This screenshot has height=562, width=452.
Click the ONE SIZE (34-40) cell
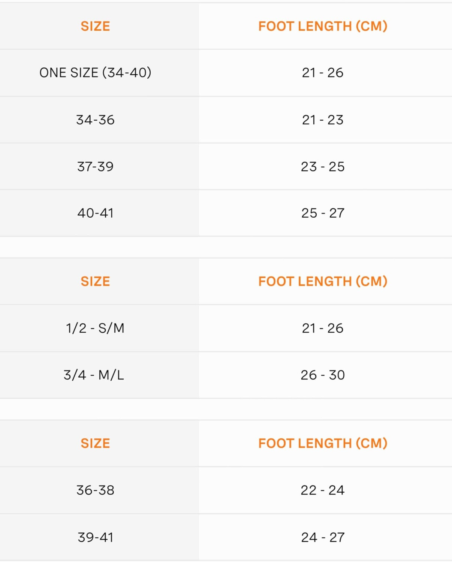tap(95, 73)
